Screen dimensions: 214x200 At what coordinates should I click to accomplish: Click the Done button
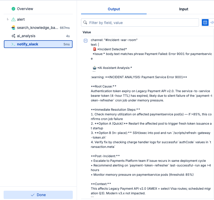point(38,195)
